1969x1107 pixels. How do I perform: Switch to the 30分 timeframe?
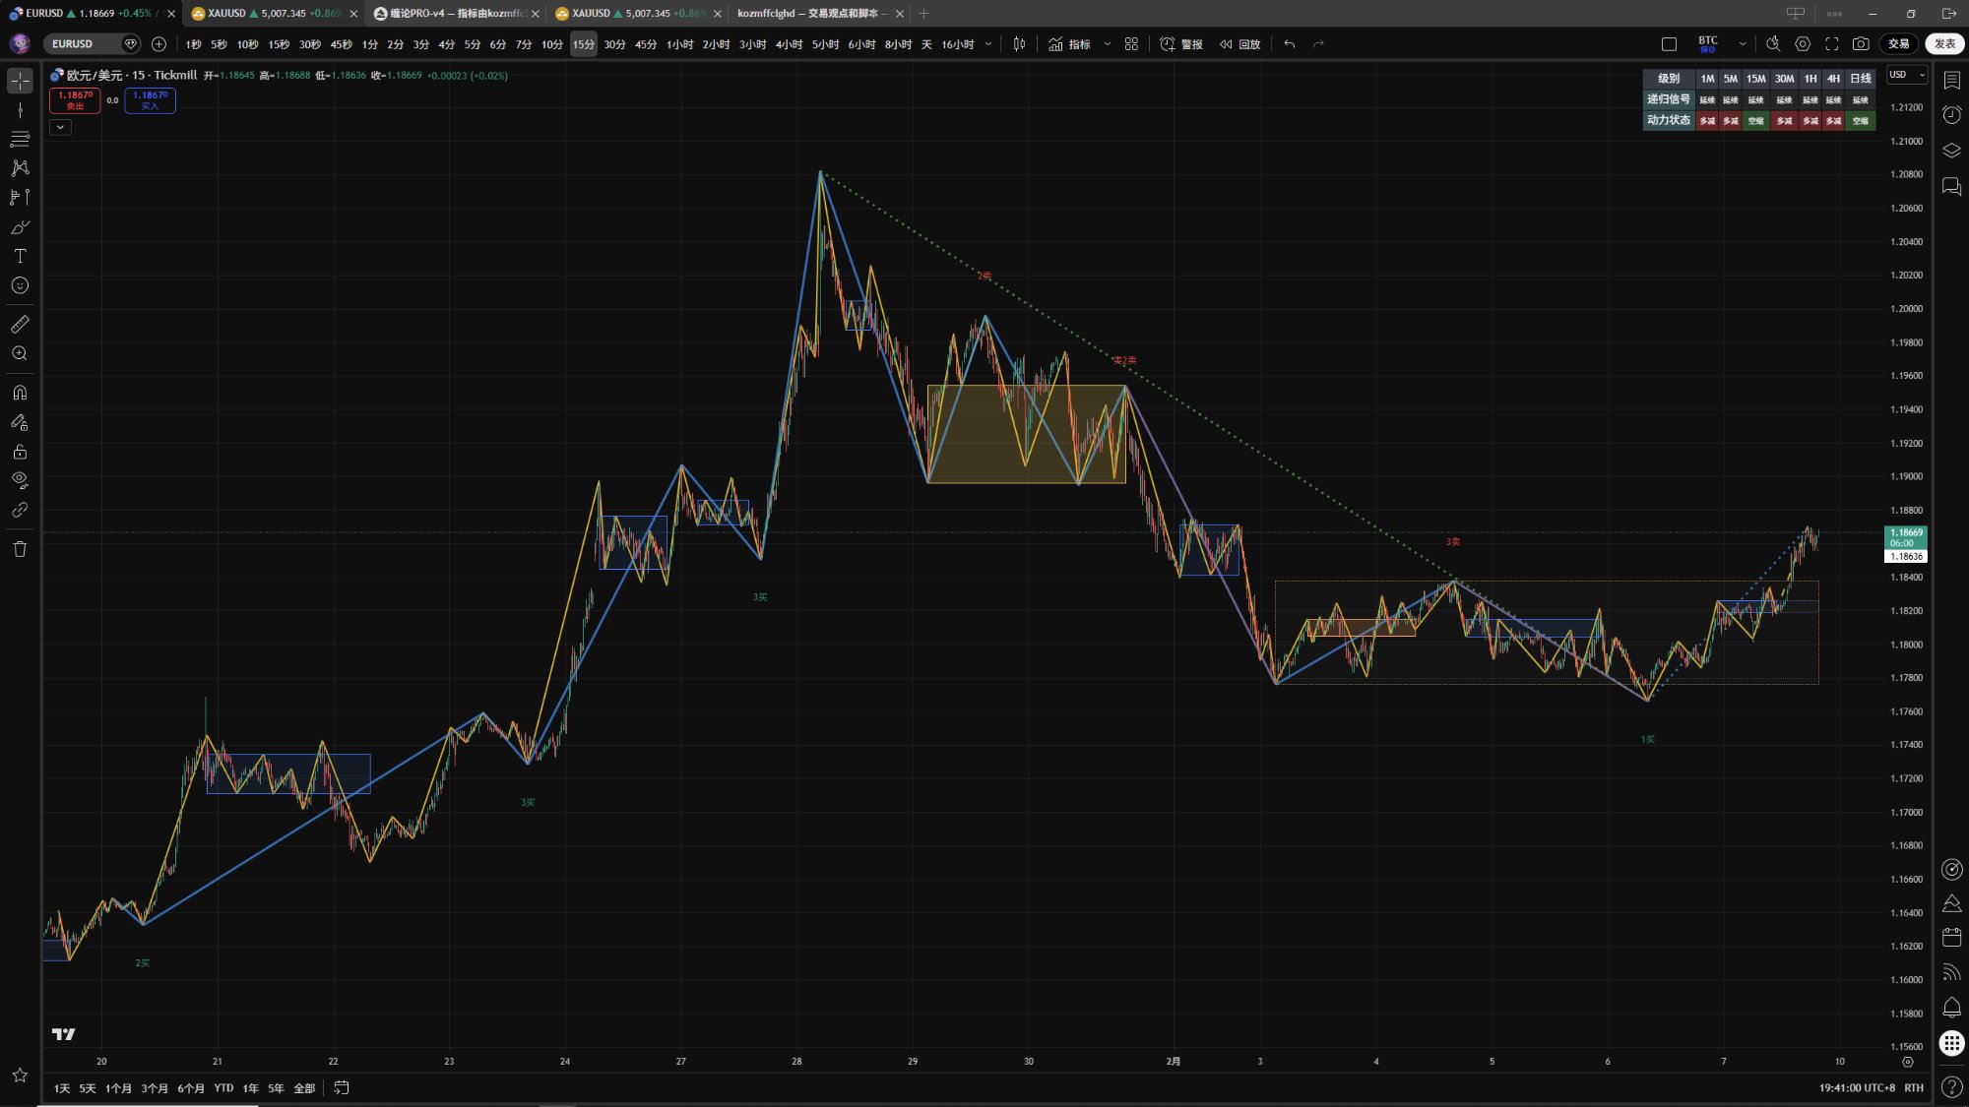614,44
